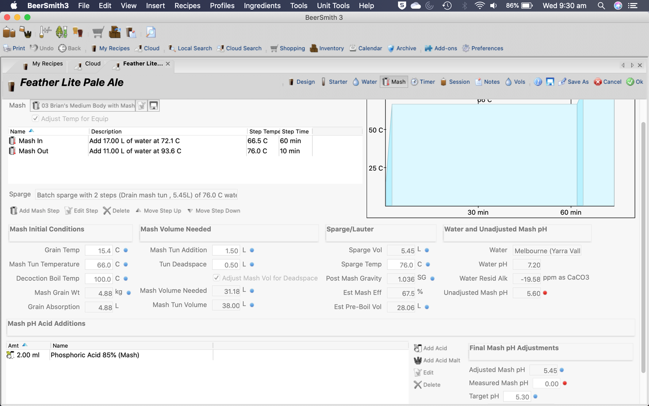Click the grain and hops hand icon
This screenshot has width=649, height=406.
[26, 32]
